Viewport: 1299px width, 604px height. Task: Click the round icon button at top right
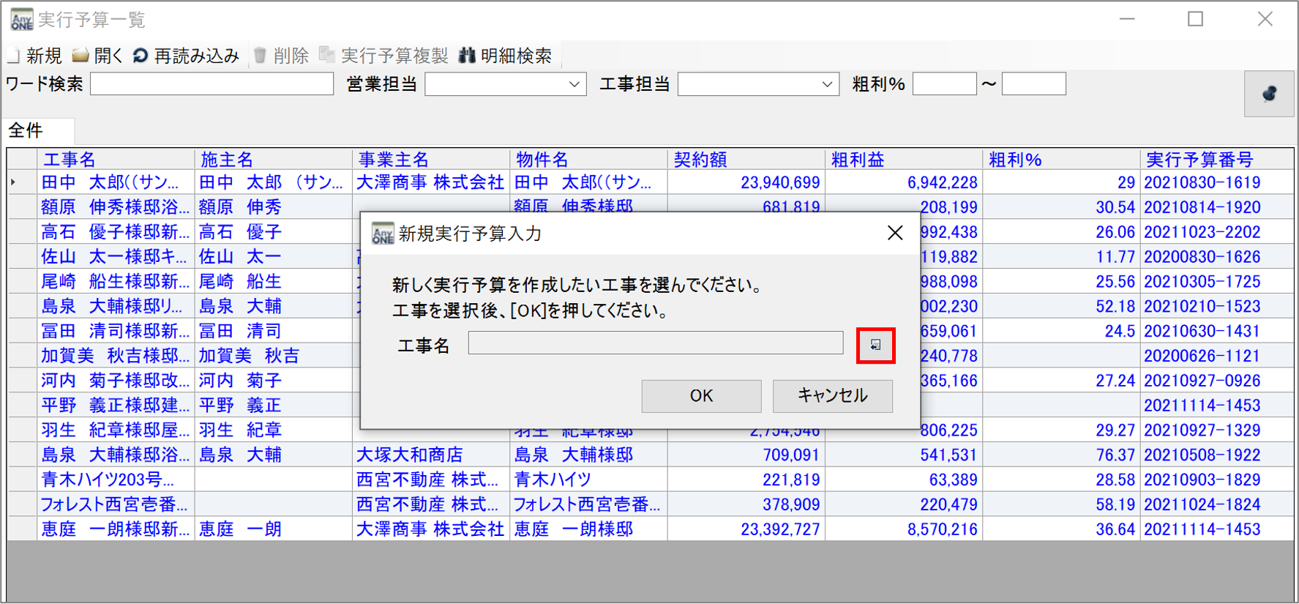coord(1269,94)
